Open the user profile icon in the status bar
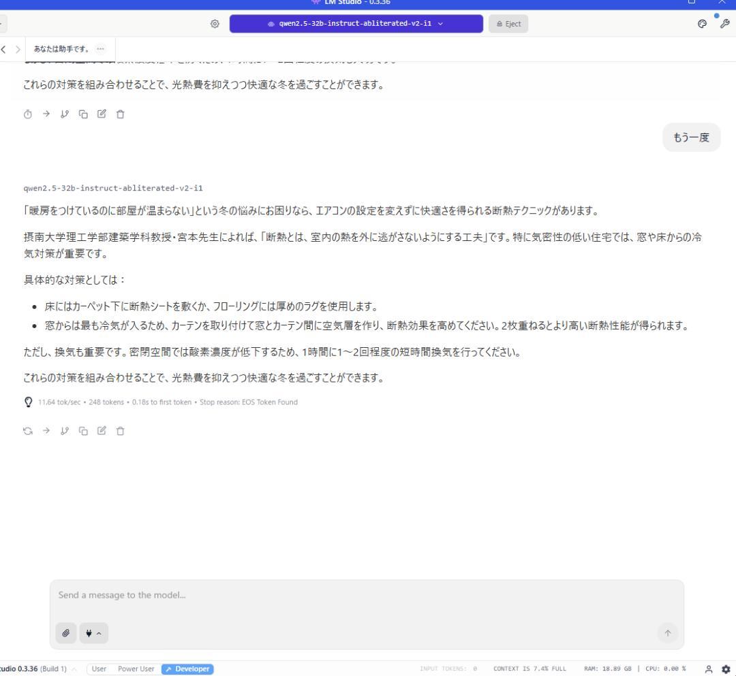Screen dimensions: 736x676 (x=709, y=669)
